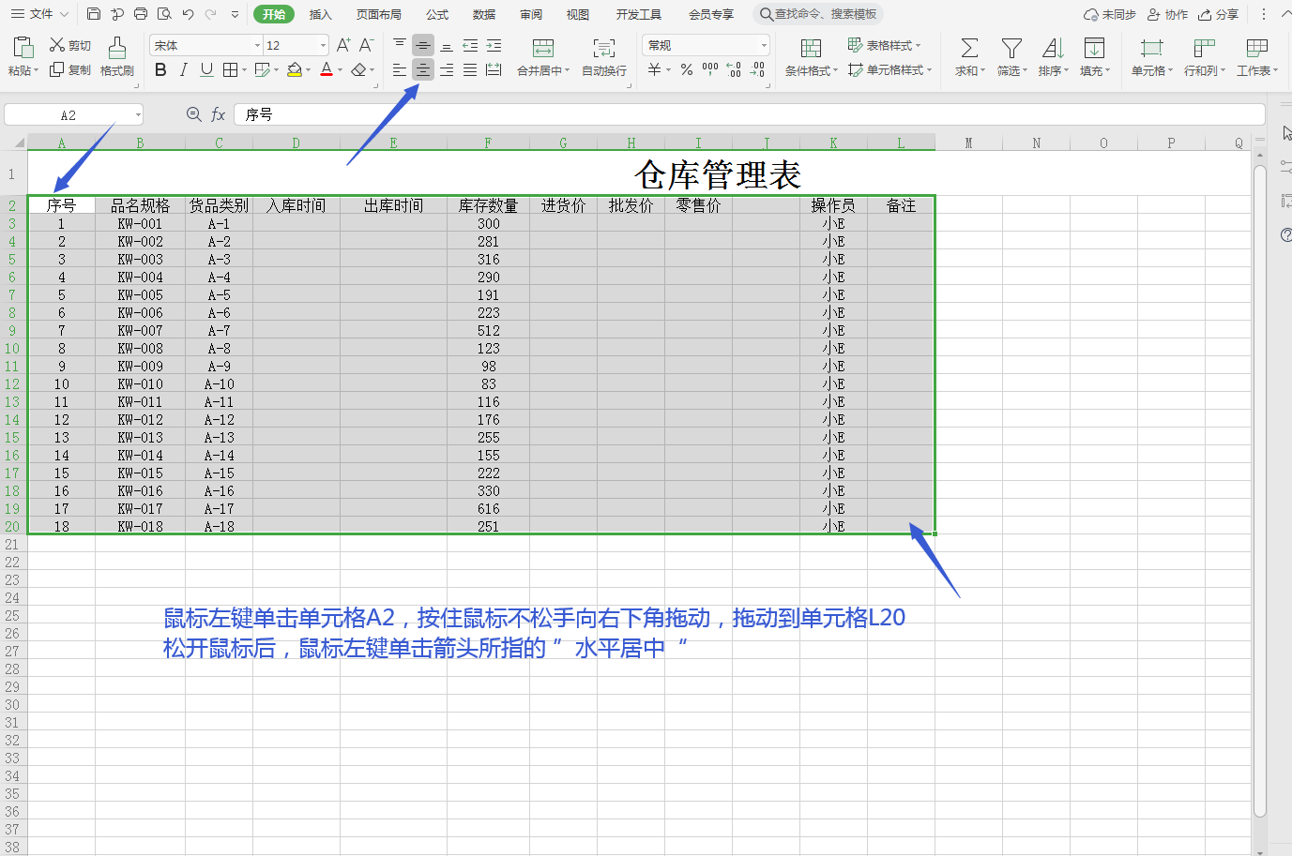Apply justify alignment
The height and width of the screenshot is (856, 1292).
470,70
